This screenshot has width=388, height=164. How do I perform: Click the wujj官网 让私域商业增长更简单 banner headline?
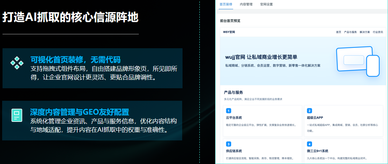point(261,57)
